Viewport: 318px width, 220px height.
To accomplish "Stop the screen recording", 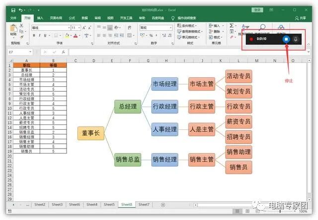I will pos(286,39).
